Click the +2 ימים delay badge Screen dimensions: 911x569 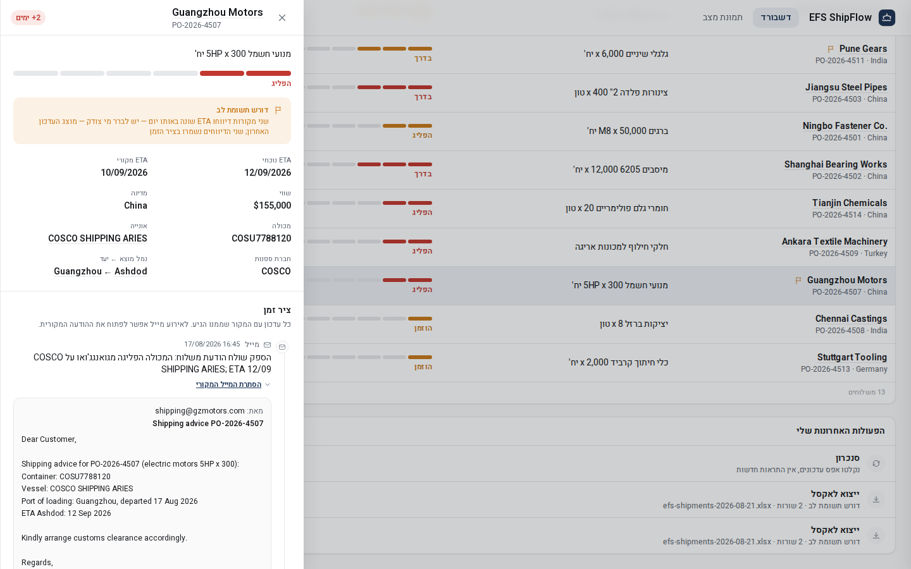28,18
